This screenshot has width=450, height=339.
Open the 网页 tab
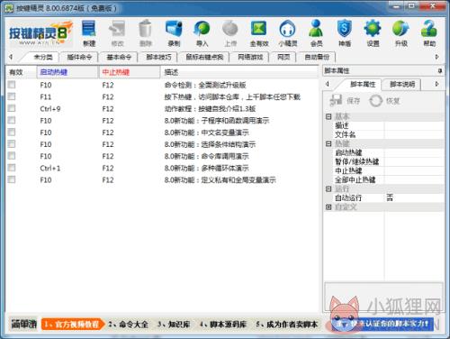pos(283,57)
